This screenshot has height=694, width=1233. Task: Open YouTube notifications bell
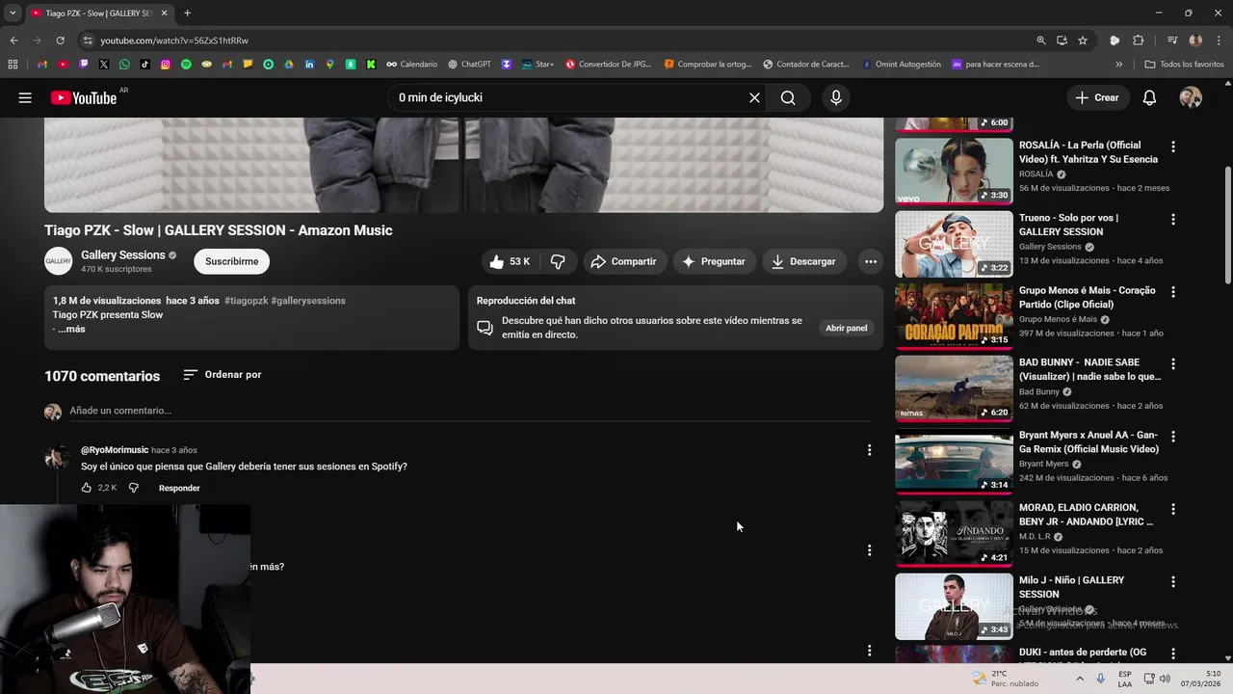pos(1149,97)
